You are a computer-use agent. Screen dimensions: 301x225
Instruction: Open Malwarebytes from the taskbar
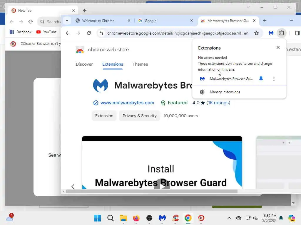[x=162, y=218]
